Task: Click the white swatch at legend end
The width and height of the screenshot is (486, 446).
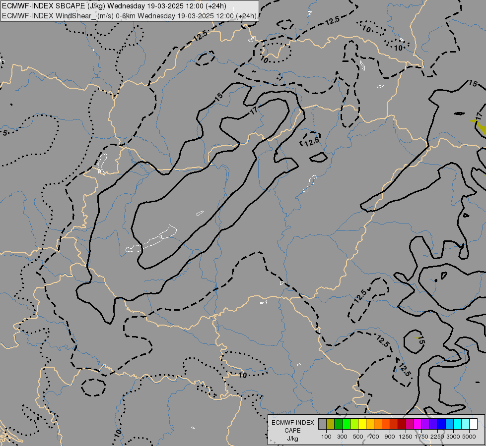Action: (473, 424)
